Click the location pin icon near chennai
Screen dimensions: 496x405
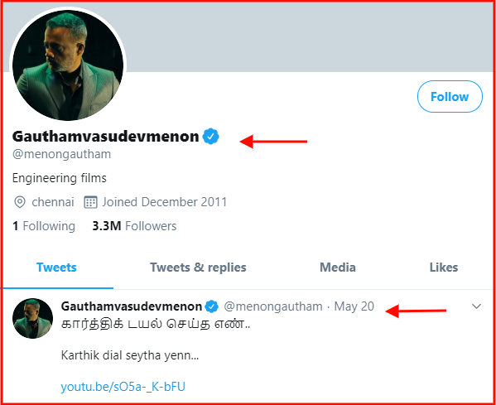[20, 202]
